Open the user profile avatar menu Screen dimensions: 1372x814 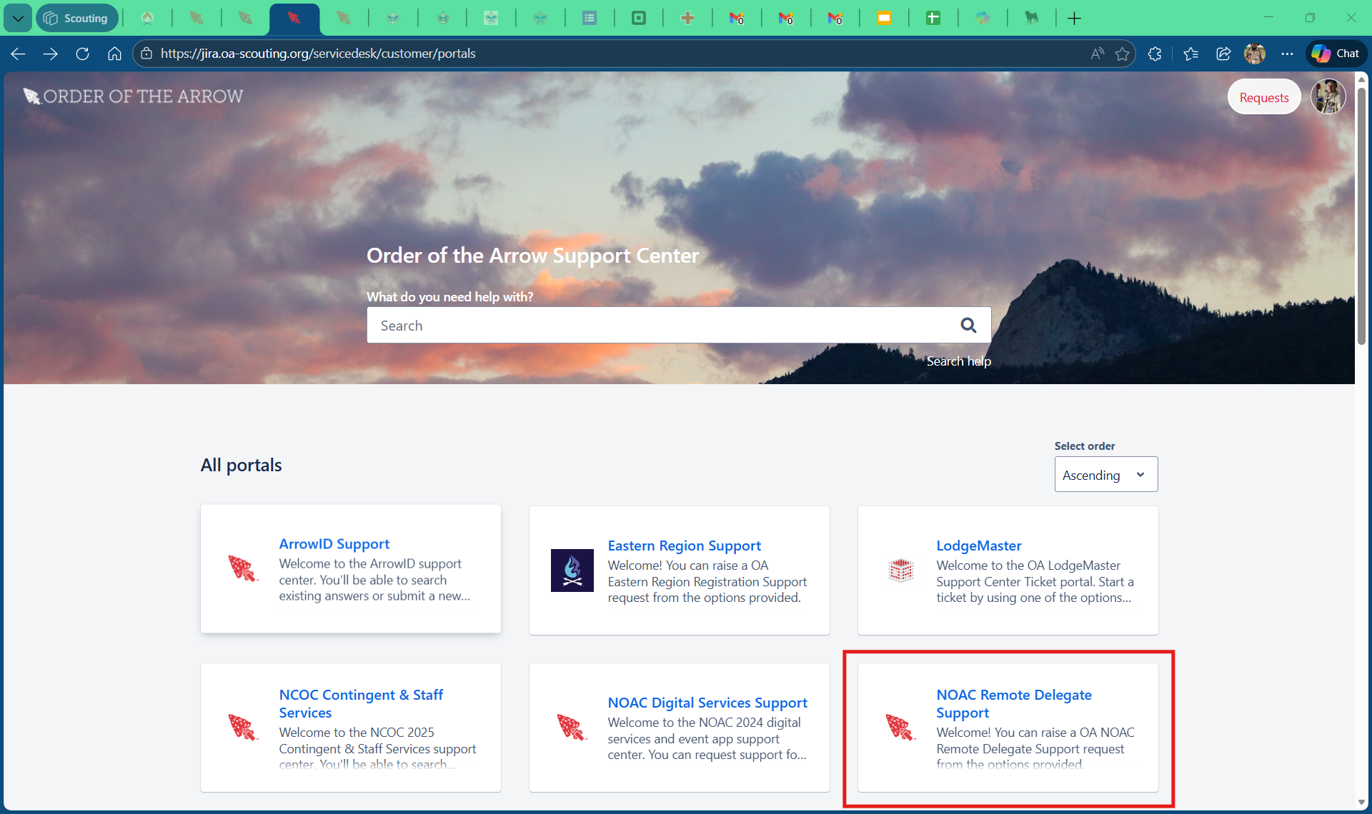coord(1328,97)
